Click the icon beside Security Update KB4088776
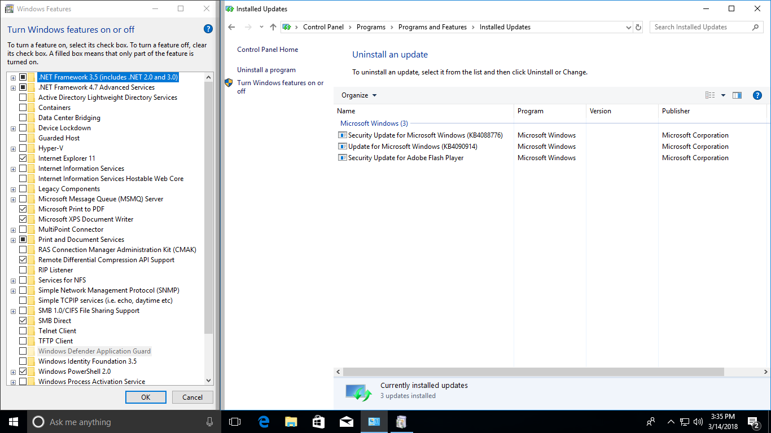The height and width of the screenshot is (433, 771). click(x=342, y=135)
